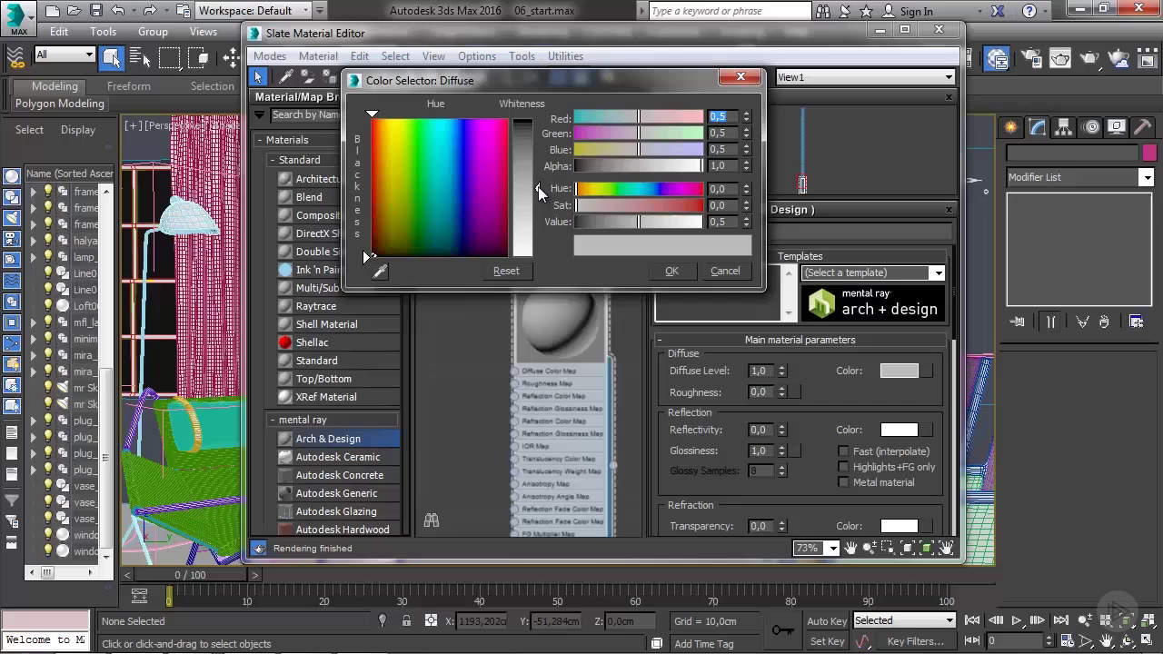
Task: Click the Select by Name list icon
Action: (x=140, y=58)
